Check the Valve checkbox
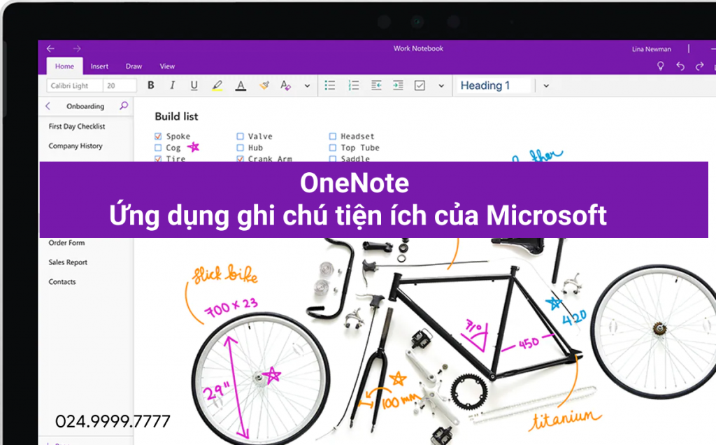This screenshot has height=445, width=716. (x=238, y=136)
